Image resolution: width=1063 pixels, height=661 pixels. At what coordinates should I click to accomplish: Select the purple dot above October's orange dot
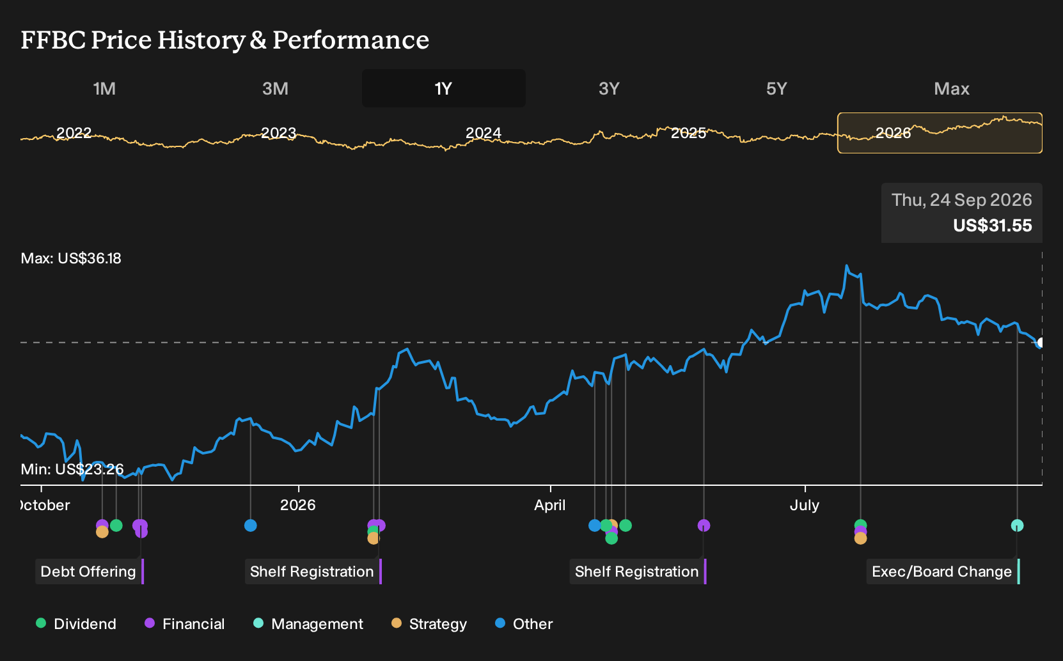tap(102, 525)
